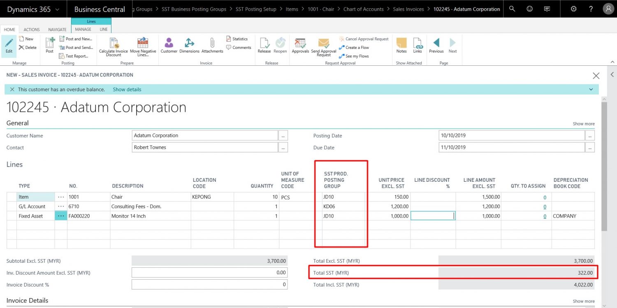Open the chat messages icon in header
The width and height of the screenshot is (617, 308).
547,9
